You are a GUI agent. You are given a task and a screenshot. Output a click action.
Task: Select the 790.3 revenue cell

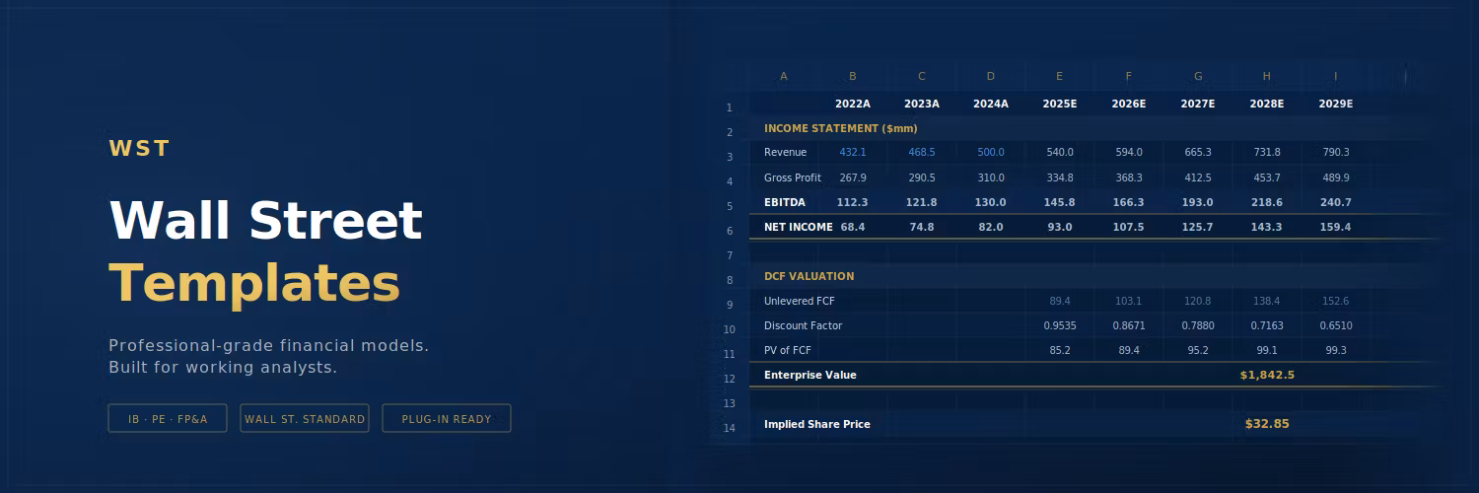click(x=1336, y=152)
